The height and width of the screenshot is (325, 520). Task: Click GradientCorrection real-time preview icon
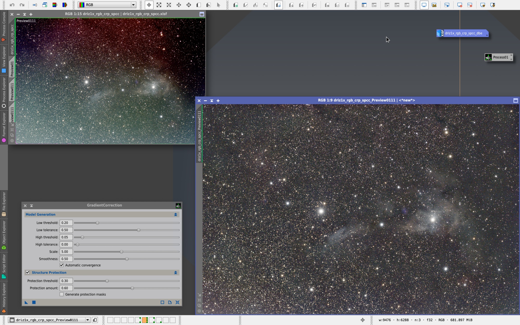(162, 302)
